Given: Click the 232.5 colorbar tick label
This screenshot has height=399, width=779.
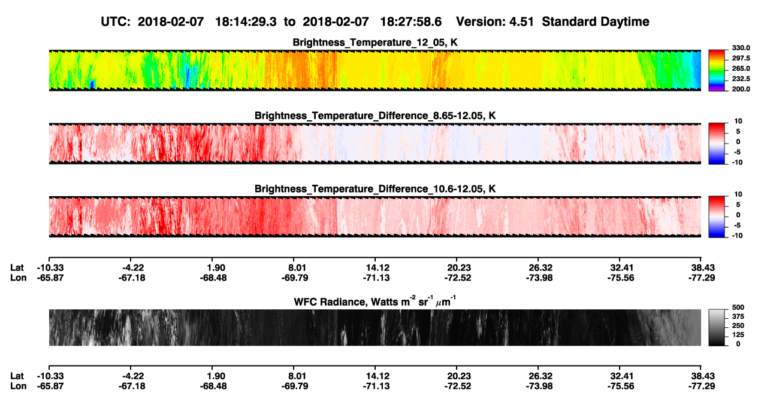Looking at the screenshot, I should point(741,78).
